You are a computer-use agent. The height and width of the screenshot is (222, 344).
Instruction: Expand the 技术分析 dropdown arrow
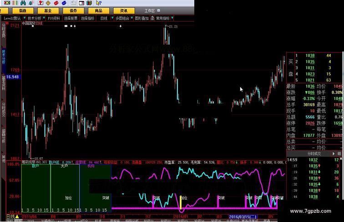pos(44,18)
